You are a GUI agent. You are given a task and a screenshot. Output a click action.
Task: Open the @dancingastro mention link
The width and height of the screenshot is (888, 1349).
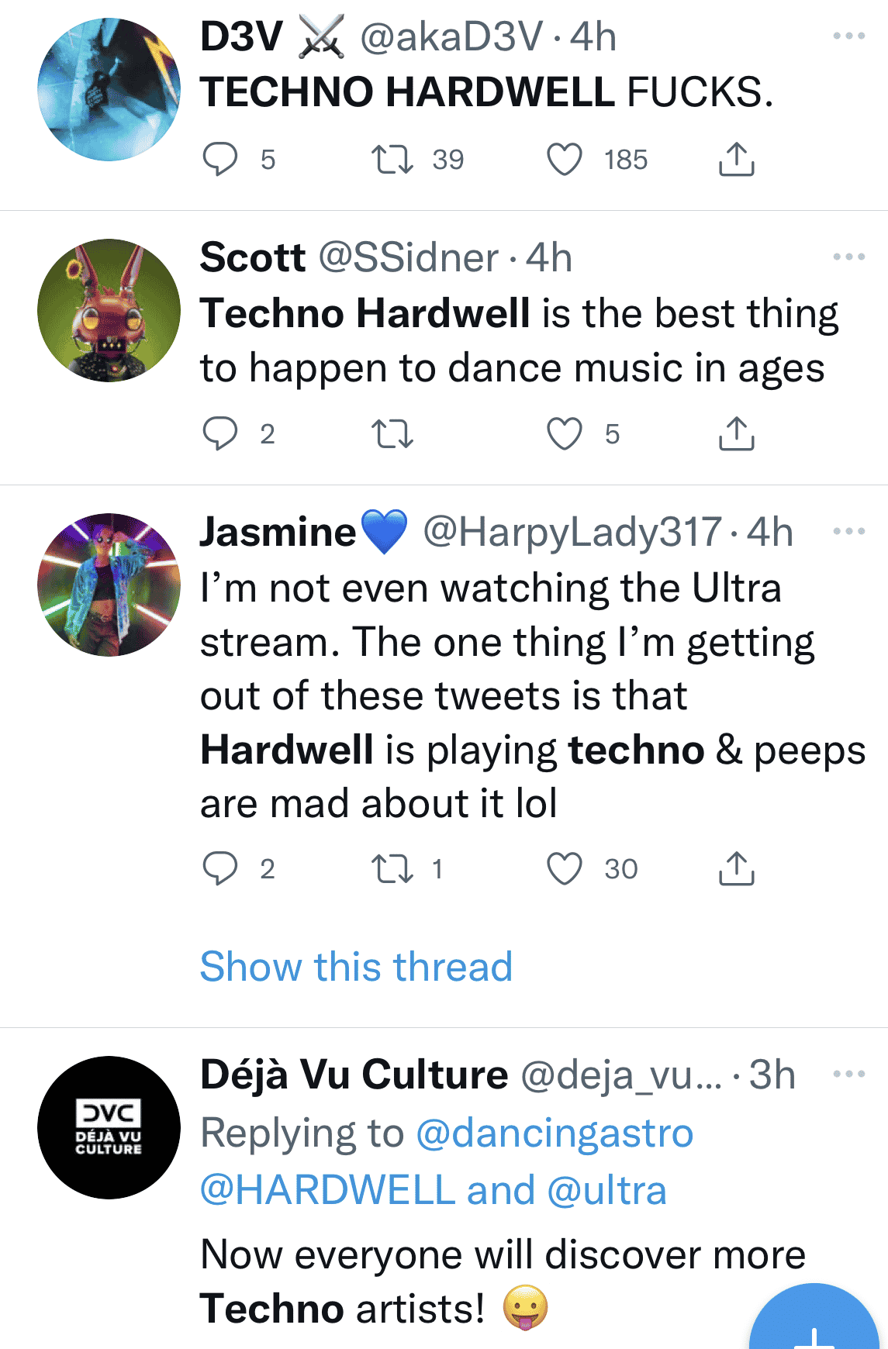pyautogui.click(x=555, y=1133)
